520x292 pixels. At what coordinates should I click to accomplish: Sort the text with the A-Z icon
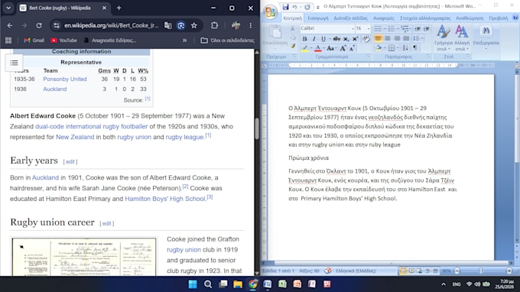pos(405,48)
